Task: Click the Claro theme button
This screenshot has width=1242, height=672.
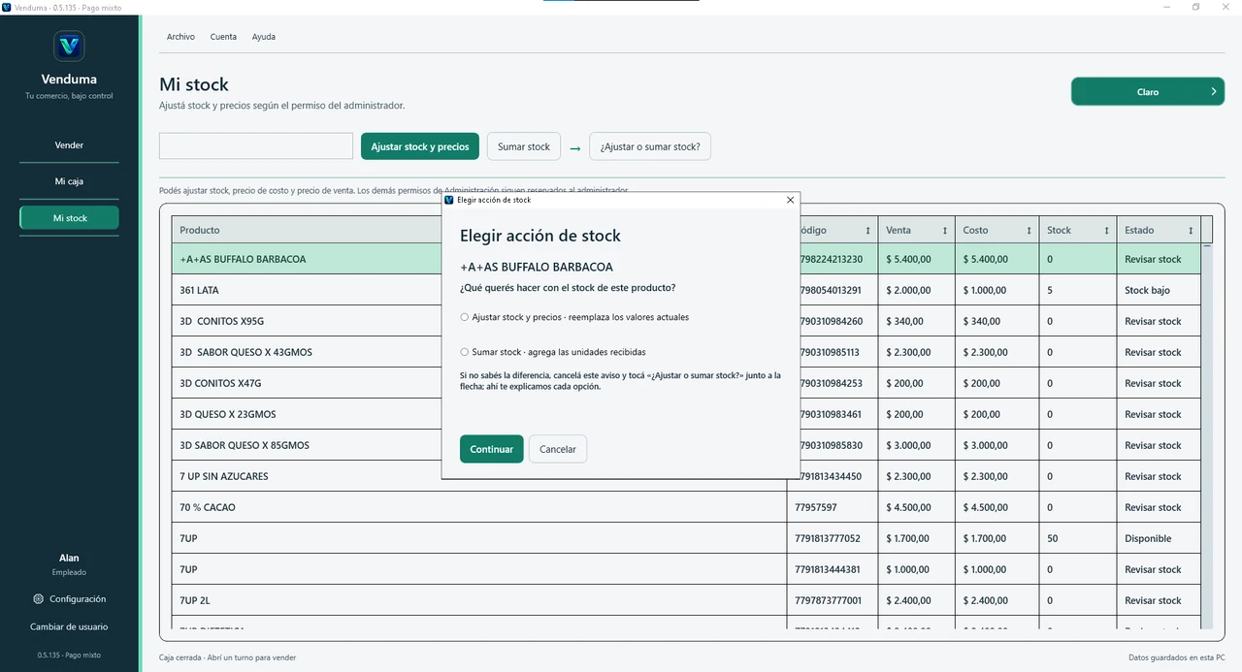Action: point(1148,92)
